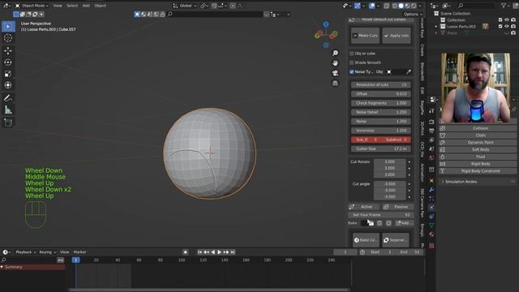Enable Fluid physics
The width and height of the screenshot is (519, 292).
(x=478, y=157)
